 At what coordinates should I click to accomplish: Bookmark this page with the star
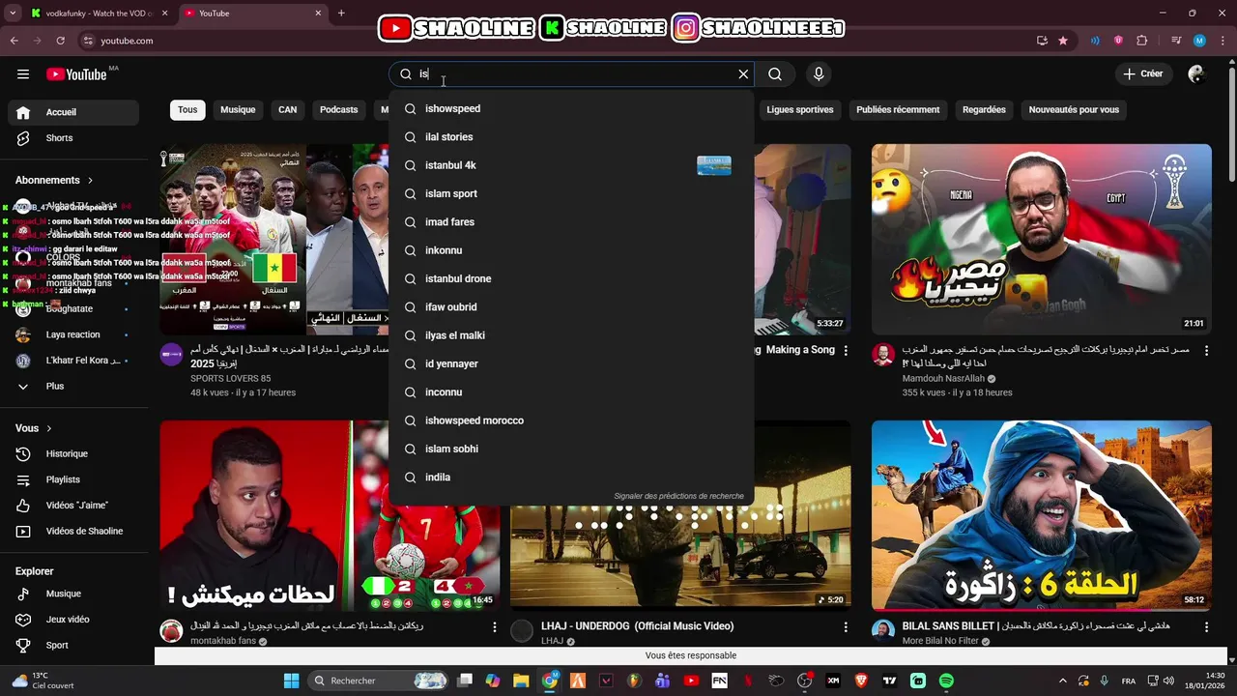click(1063, 41)
